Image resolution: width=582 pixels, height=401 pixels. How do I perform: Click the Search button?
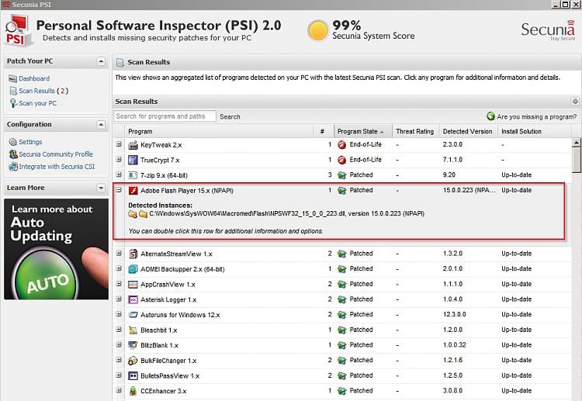click(x=230, y=117)
